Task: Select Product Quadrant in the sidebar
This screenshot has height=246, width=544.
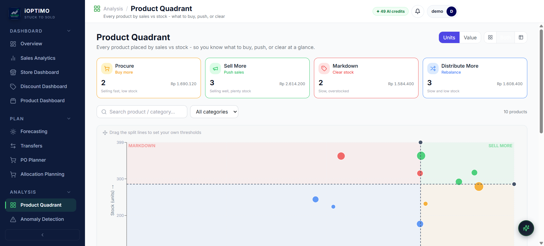Action: tap(41, 205)
